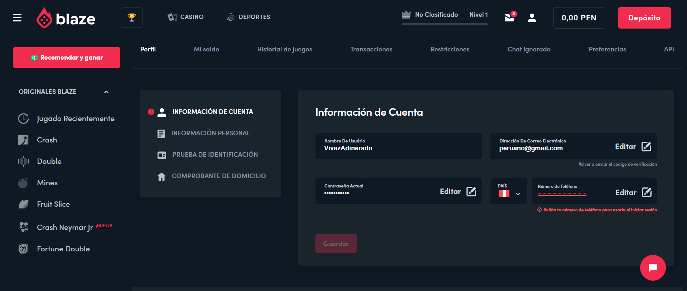This screenshot has height=291, width=687.
Task: Click the edit icon for phone number
Action: tap(646, 192)
